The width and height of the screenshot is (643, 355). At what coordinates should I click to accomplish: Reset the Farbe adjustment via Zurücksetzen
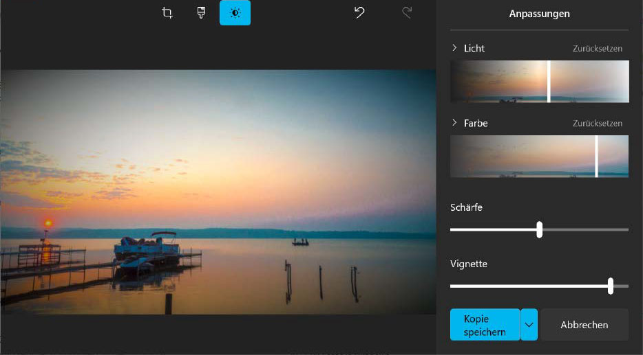[597, 123]
